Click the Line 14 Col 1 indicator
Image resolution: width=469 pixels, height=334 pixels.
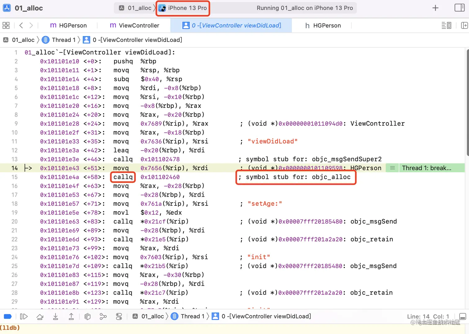tap(428, 316)
